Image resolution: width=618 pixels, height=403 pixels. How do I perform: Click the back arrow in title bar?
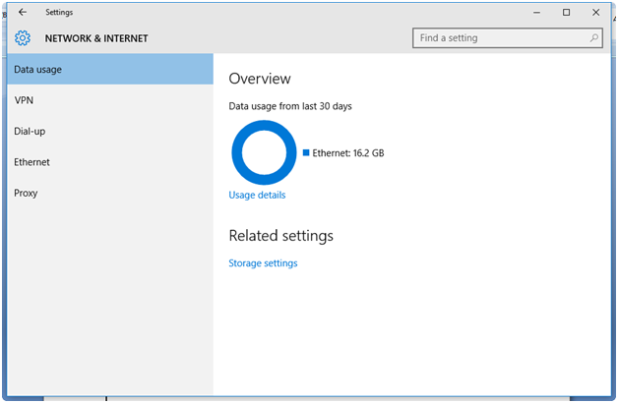pyautogui.click(x=23, y=12)
